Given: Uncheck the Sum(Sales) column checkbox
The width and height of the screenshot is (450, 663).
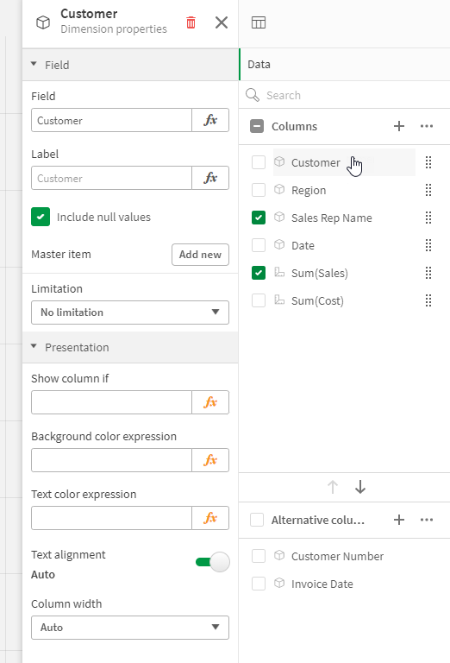Looking at the screenshot, I should [x=259, y=273].
